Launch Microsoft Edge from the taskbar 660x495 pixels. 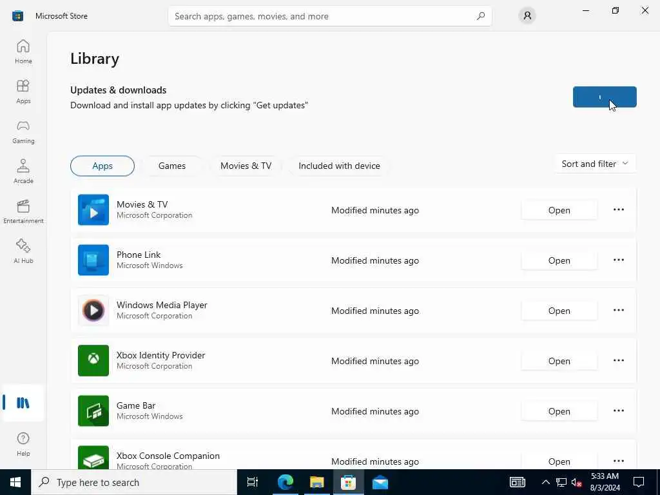[x=286, y=482]
